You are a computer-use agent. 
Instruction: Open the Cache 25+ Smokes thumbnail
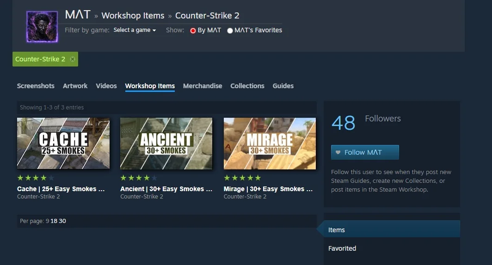[x=63, y=144]
